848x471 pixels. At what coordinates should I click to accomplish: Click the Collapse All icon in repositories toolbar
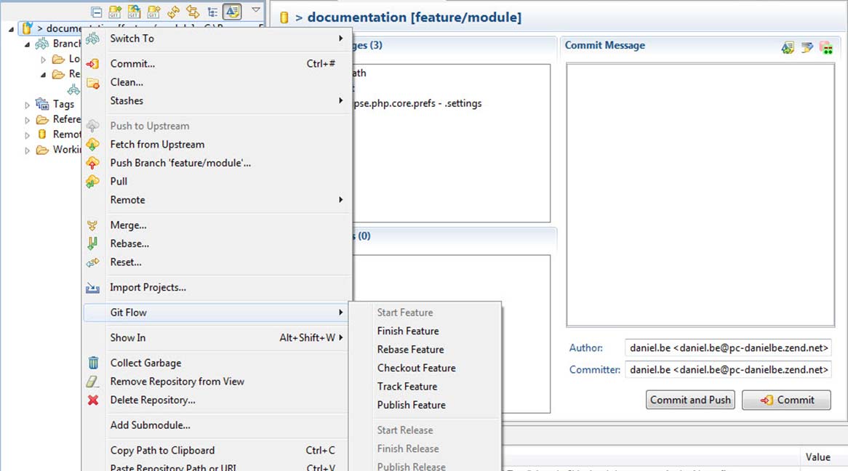point(97,12)
